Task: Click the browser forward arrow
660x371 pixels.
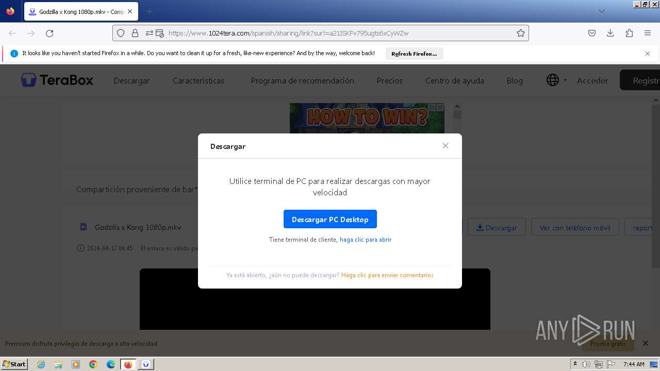Action: [31, 33]
